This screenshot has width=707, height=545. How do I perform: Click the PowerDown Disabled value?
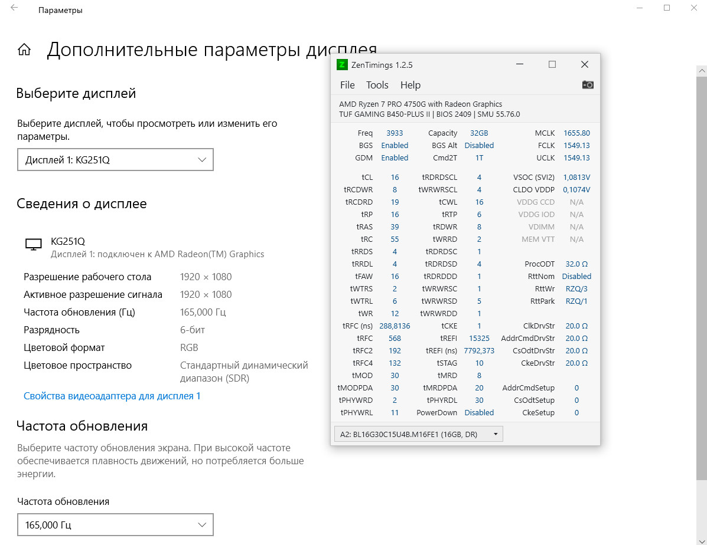tap(479, 412)
